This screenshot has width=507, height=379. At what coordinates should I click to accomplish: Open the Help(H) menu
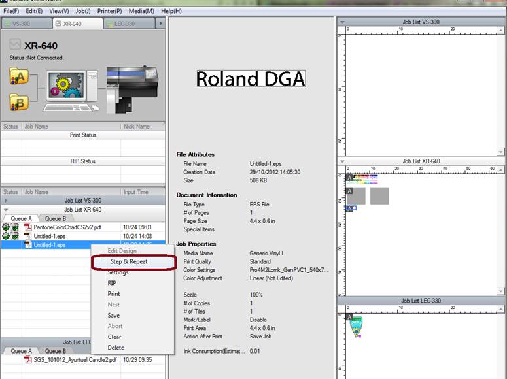[x=171, y=11]
